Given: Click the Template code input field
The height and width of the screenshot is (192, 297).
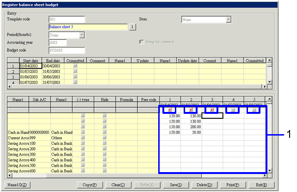Looking at the screenshot, I should click(x=67, y=19).
